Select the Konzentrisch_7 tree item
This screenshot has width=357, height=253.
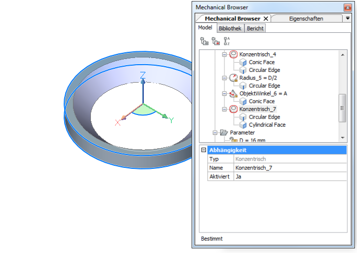(258, 109)
